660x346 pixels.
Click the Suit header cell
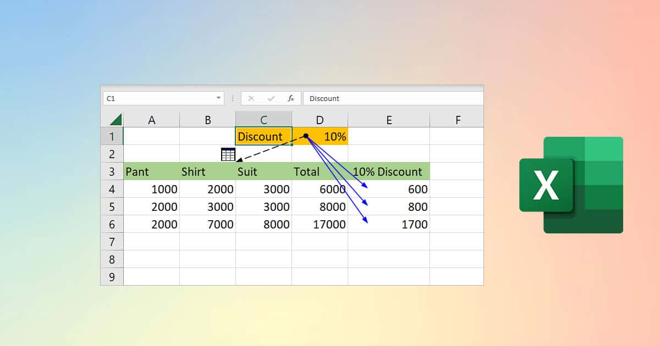point(264,171)
